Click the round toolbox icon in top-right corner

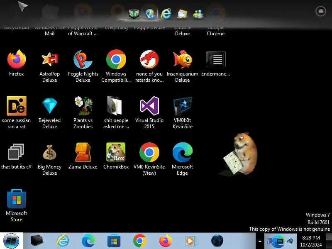point(321,11)
